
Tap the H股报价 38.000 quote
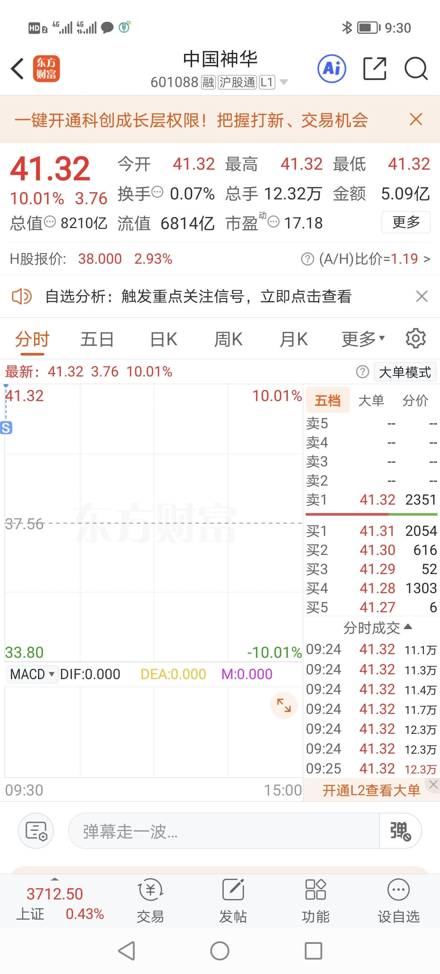tap(100, 259)
